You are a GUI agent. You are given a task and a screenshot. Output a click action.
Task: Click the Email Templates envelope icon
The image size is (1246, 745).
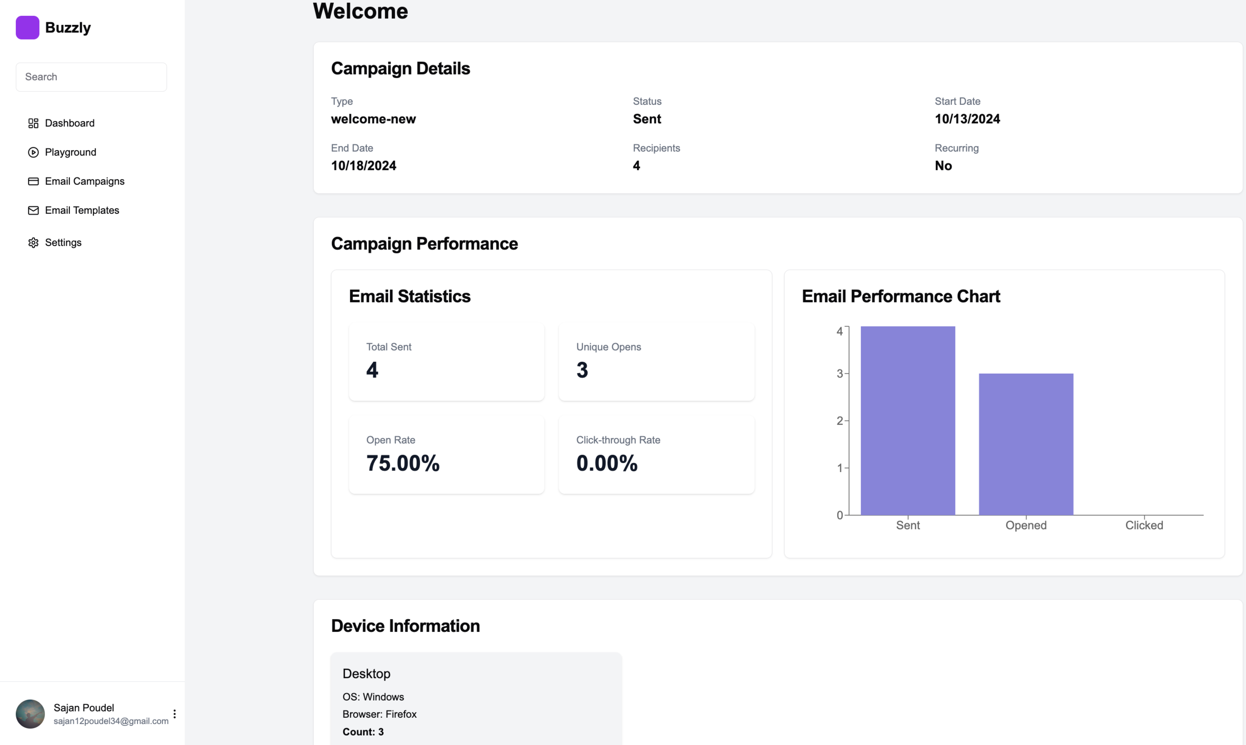[x=33, y=210]
